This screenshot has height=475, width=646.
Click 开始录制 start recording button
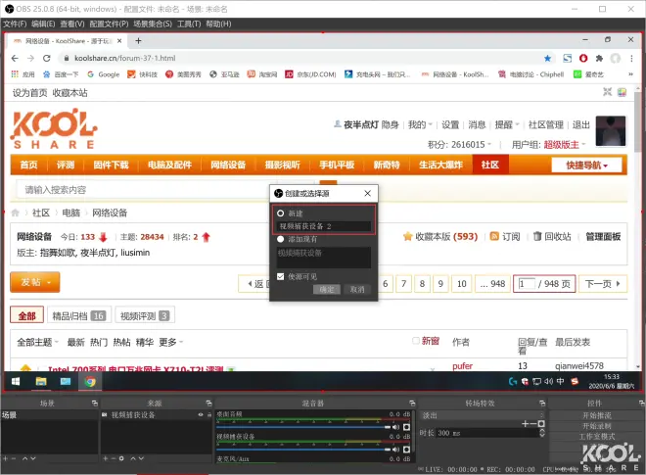coord(597,425)
